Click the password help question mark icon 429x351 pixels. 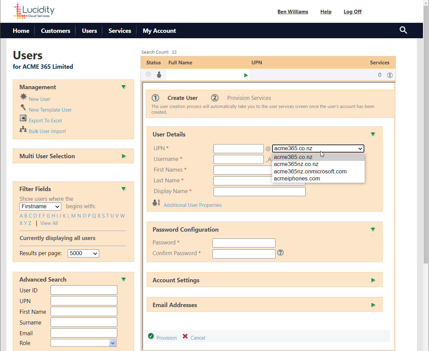tap(281, 252)
